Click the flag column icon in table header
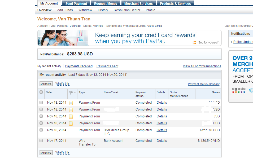 pyautogui.click(x=71, y=92)
